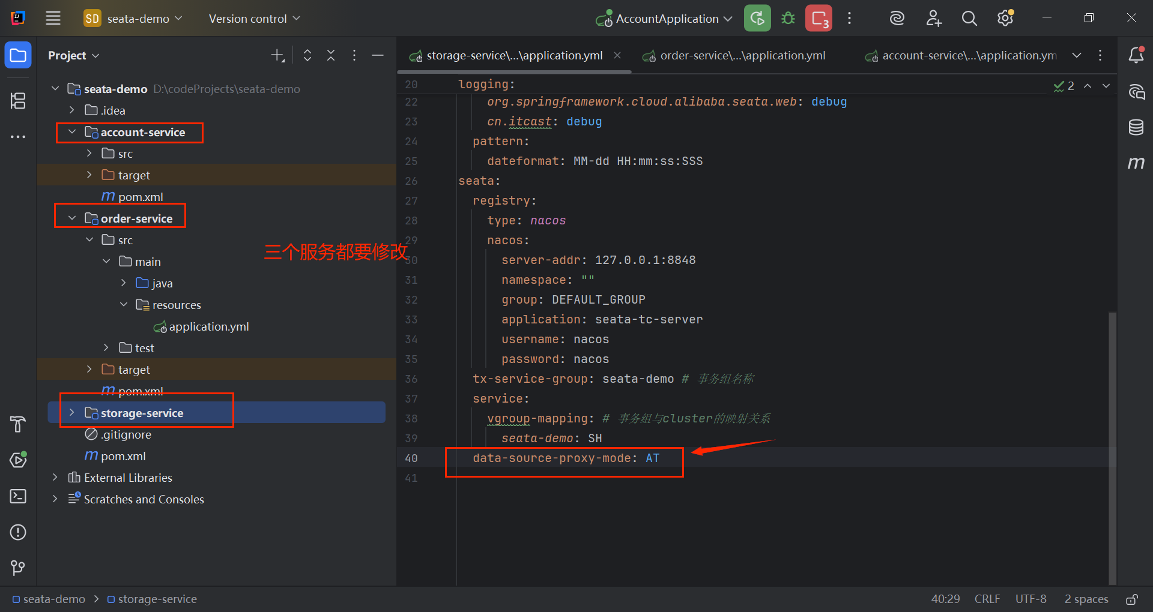Screen dimensions: 1153x612
Task: Click line 40 data-source-proxy-mode text
Action: click(566, 458)
